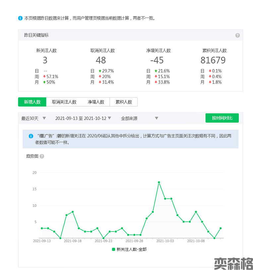253x270 pixels.
Task: Click the green arrow beside 29.7%
Action: [100, 71]
